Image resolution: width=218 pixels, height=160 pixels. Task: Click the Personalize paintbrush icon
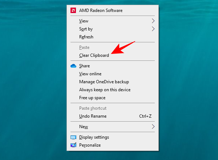click(73, 145)
